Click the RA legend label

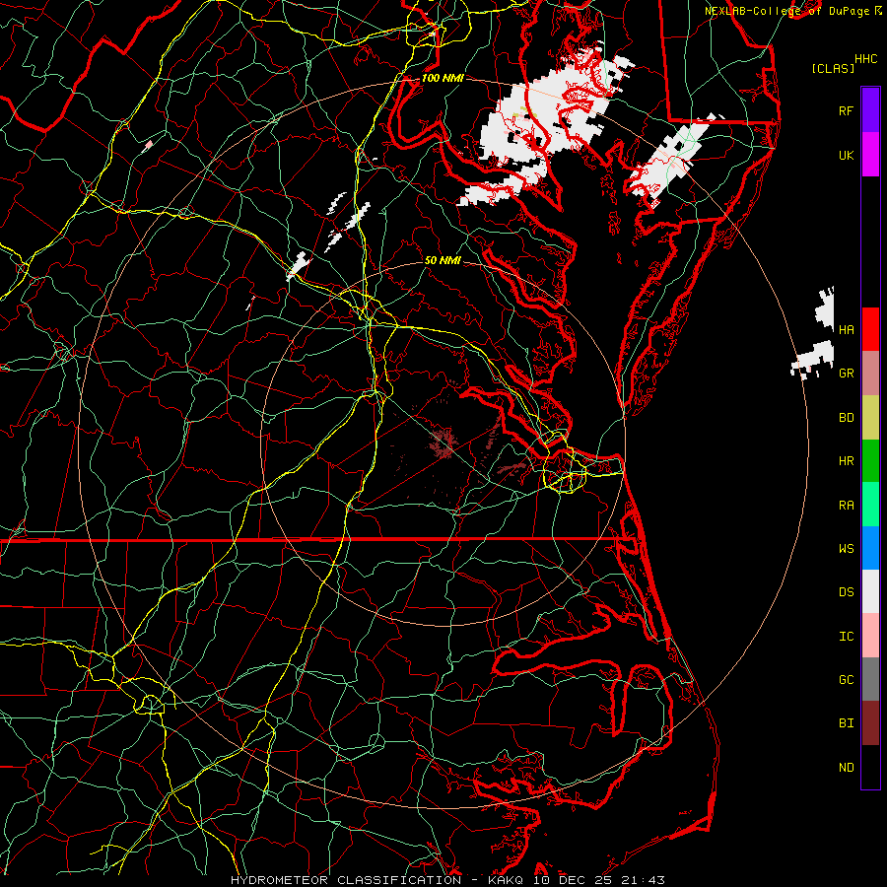[847, 506]
